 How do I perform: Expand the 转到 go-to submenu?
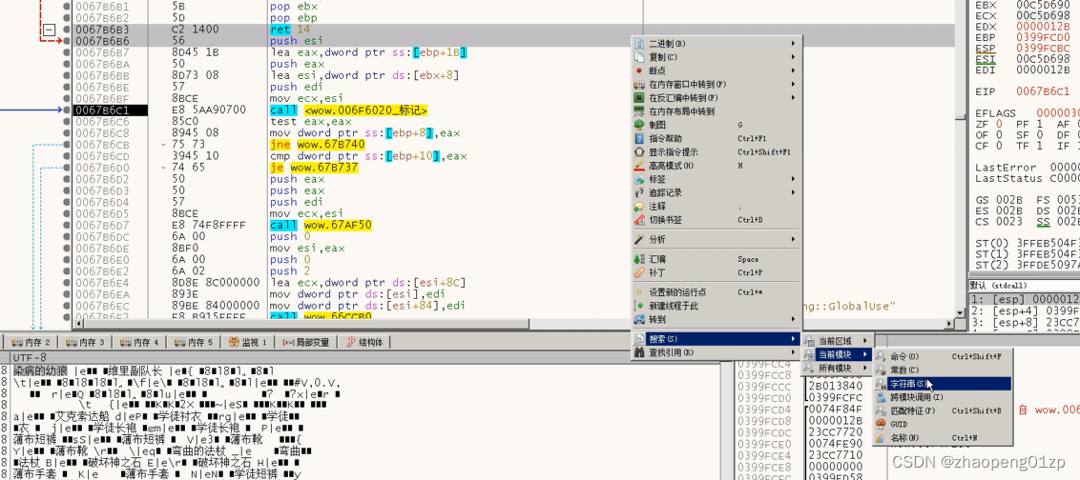click(717, 320)
